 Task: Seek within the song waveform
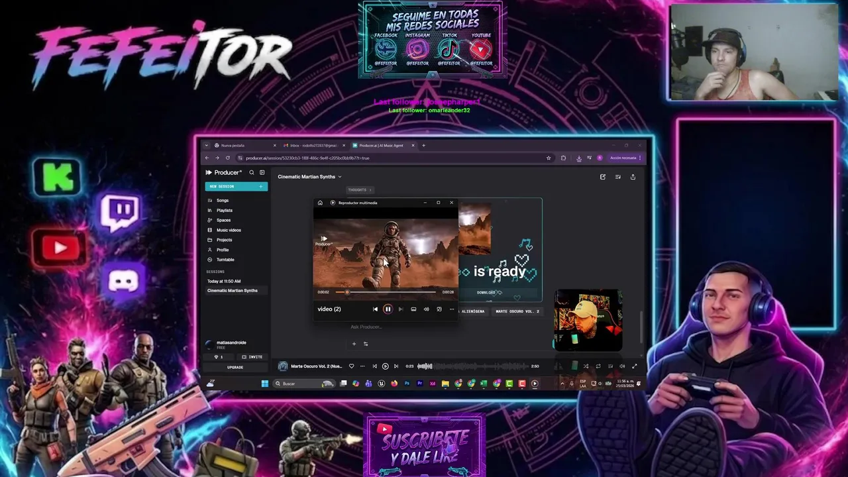(x=473, y=366)
